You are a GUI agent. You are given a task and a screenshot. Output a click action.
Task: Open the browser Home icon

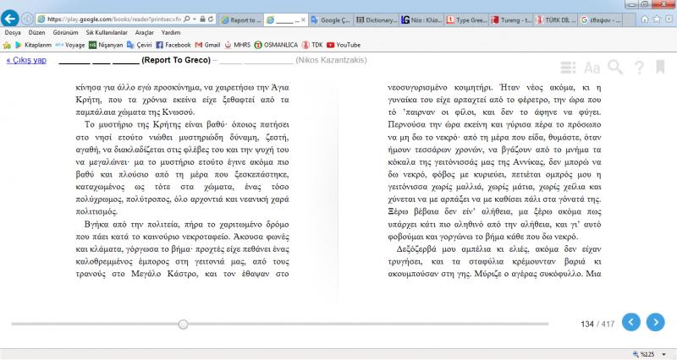[x=645, y=19]
